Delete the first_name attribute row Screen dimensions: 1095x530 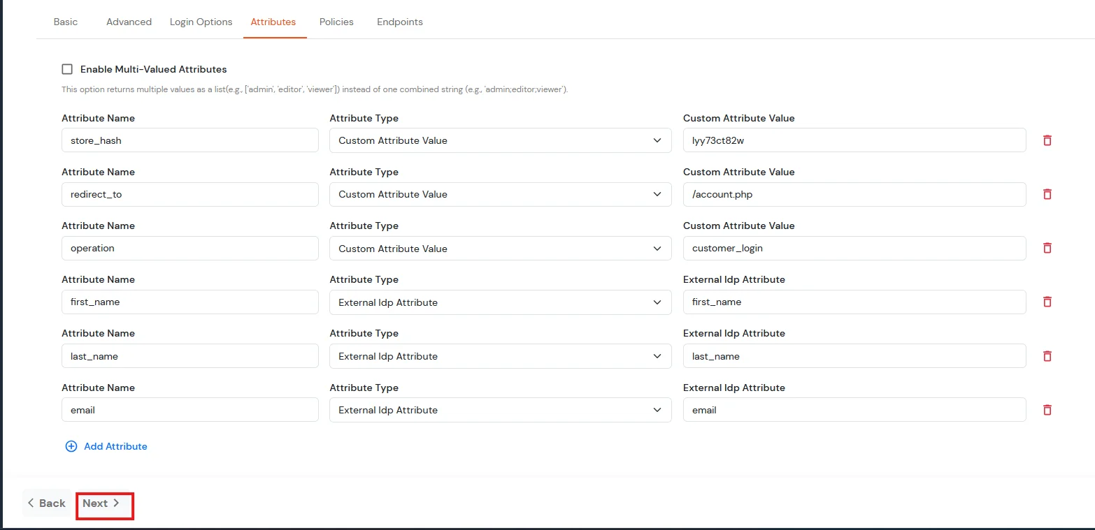(1047, 302)
